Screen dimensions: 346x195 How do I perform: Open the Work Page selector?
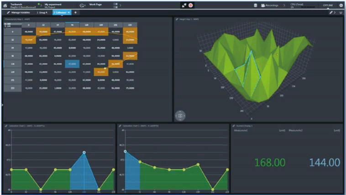pos(95,5)
